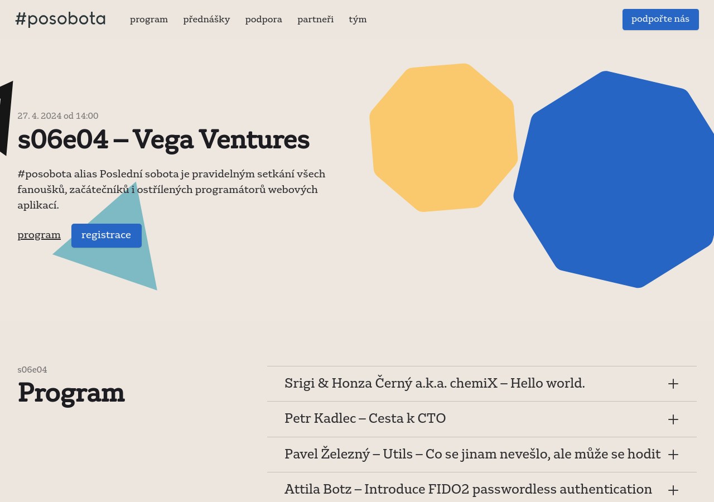The height and width of the screenshot is (502, 714).
Task: Select partneři in the top menu
Action: [x=315, y=20]
